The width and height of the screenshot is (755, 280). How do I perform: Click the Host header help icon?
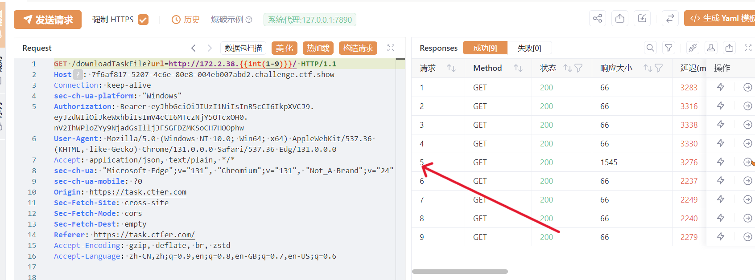(x=78, y=74)
